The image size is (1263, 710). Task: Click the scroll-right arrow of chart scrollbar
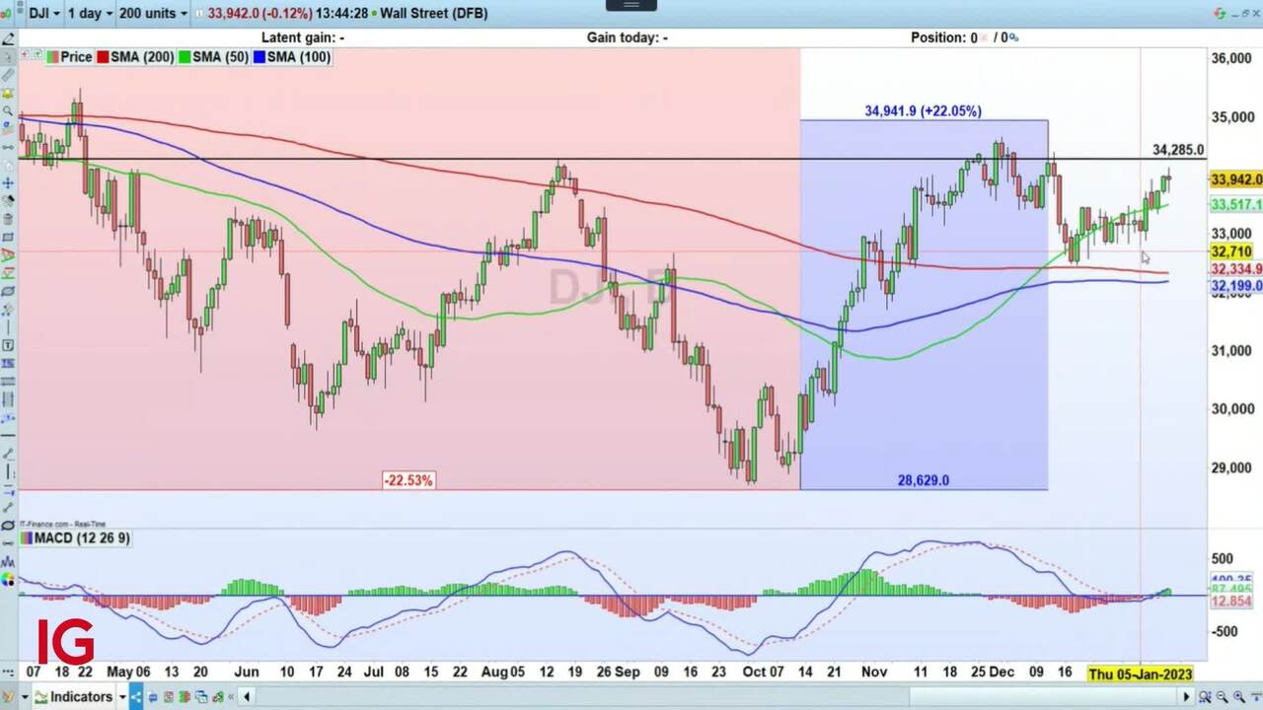click(x=1187, y=697)
